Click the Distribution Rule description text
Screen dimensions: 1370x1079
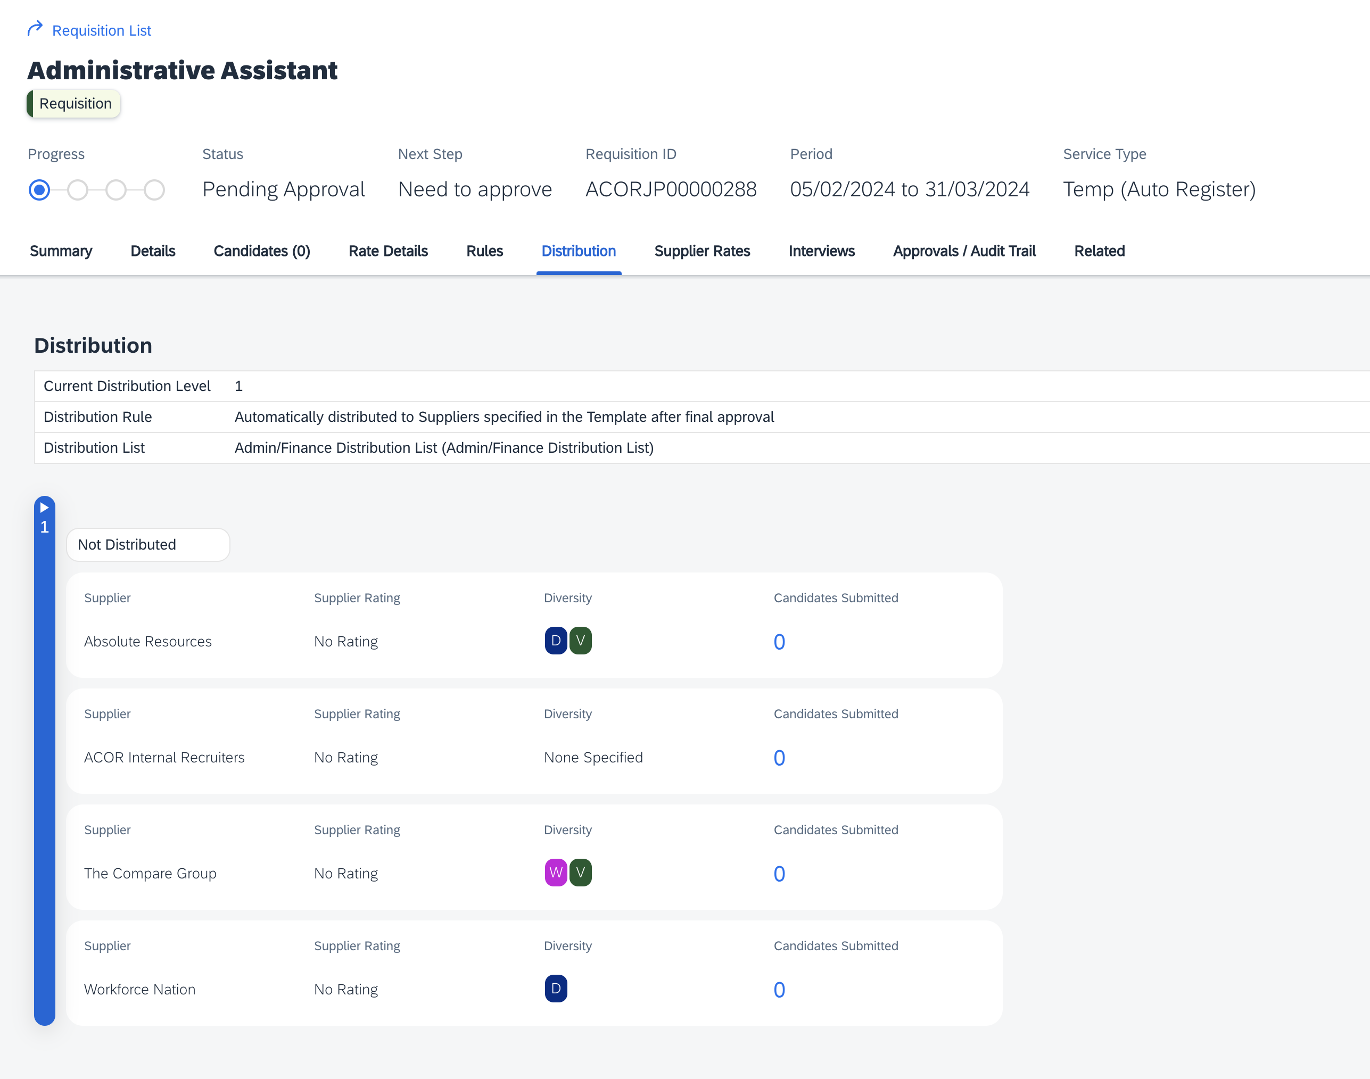point(504,417)
